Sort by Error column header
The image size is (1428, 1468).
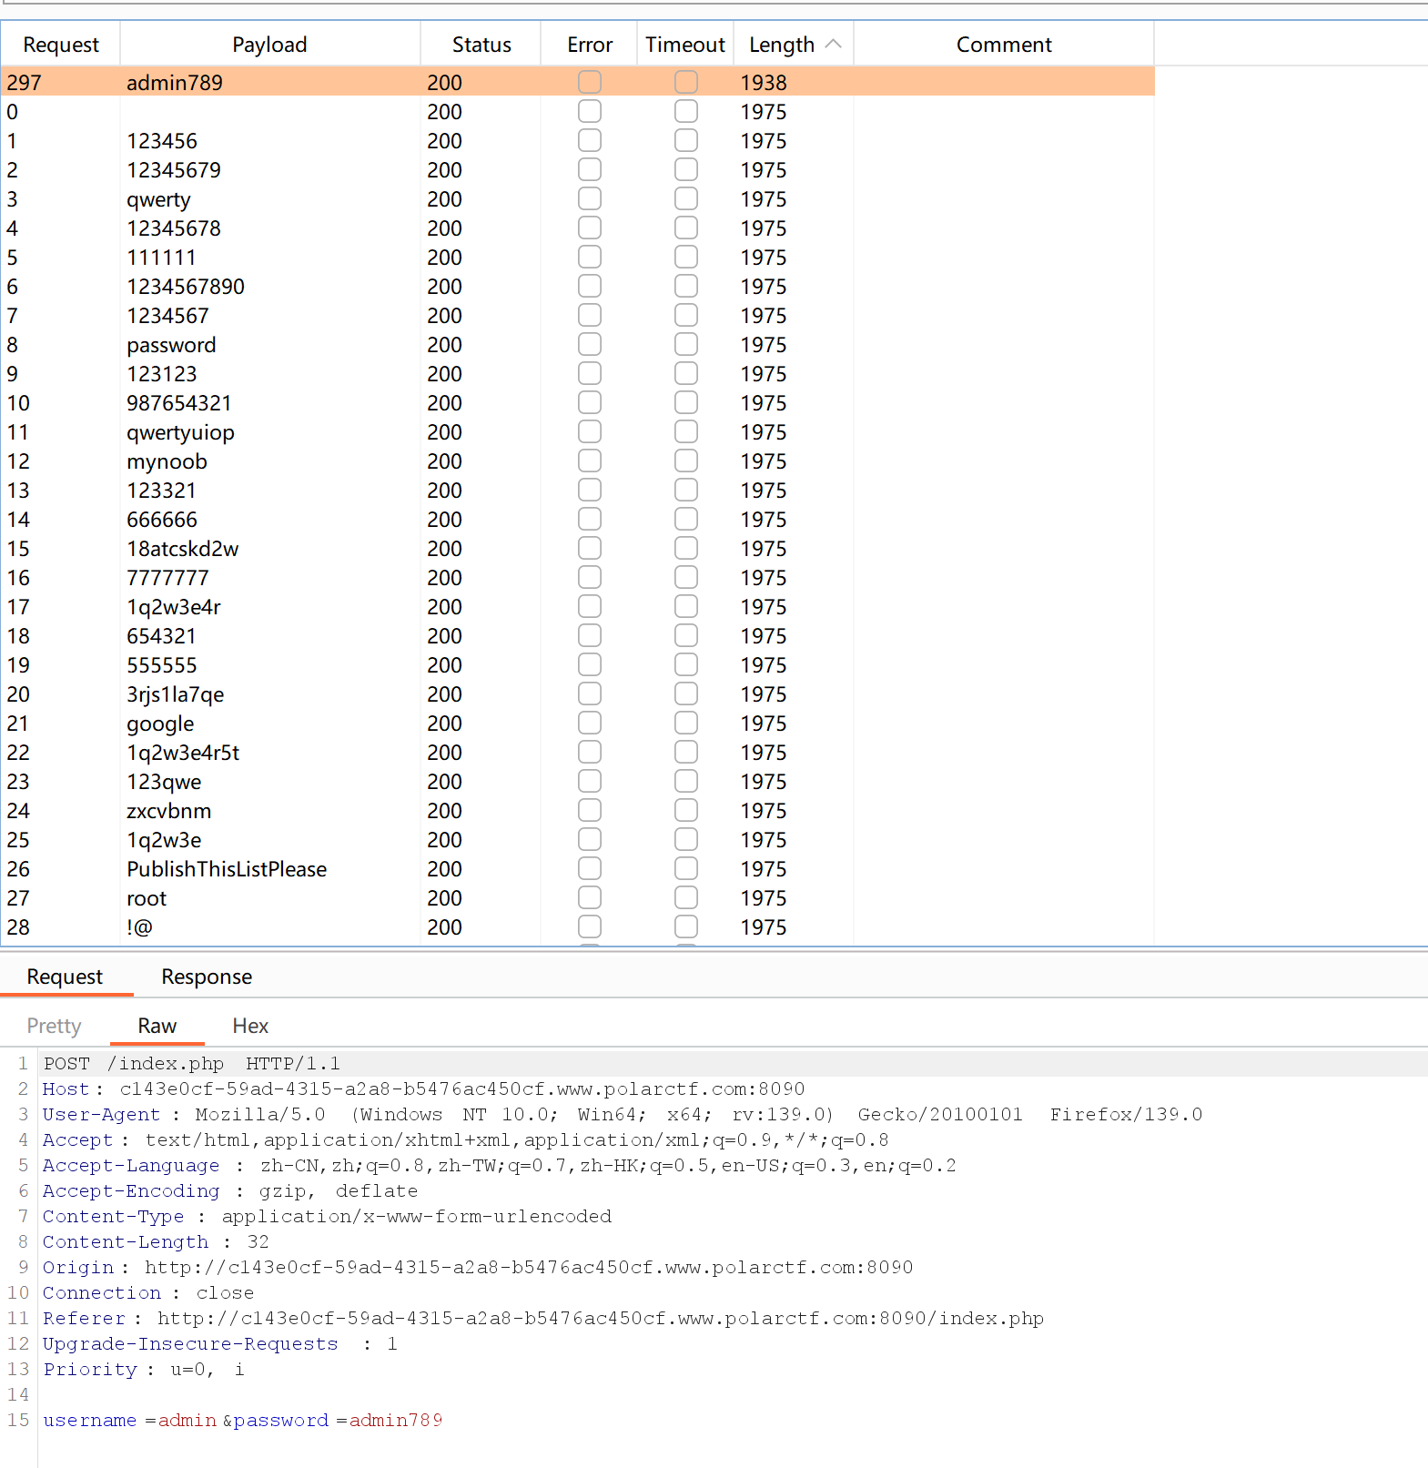click(x=590, y=44)
